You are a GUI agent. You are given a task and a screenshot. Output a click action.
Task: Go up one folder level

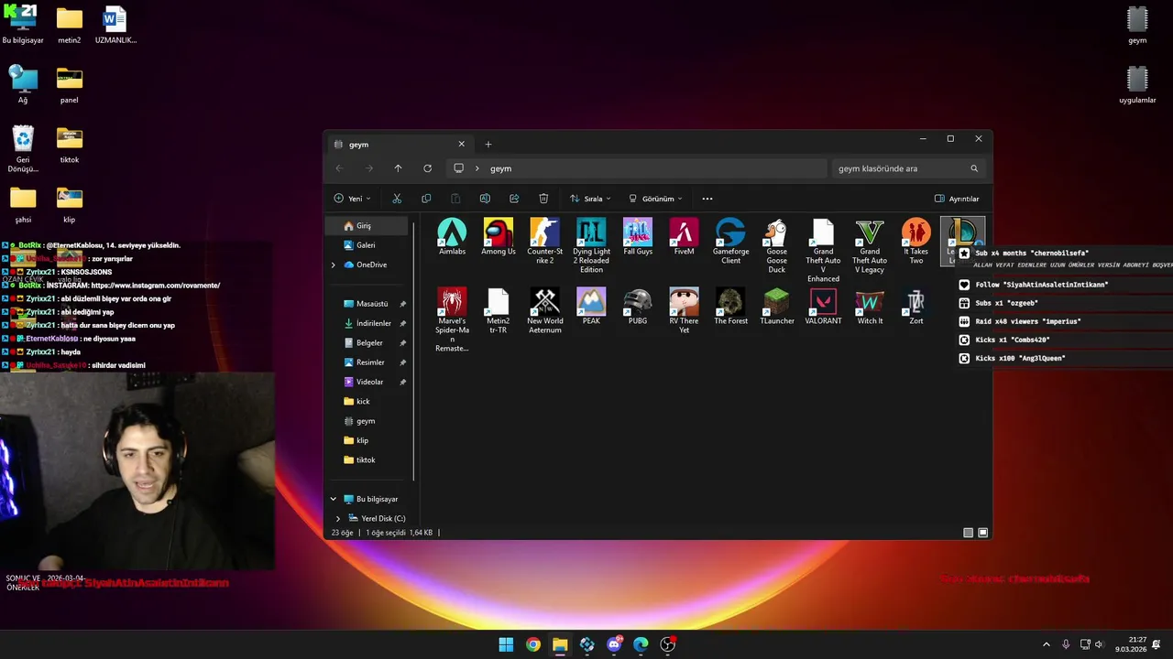coord(398,168)
